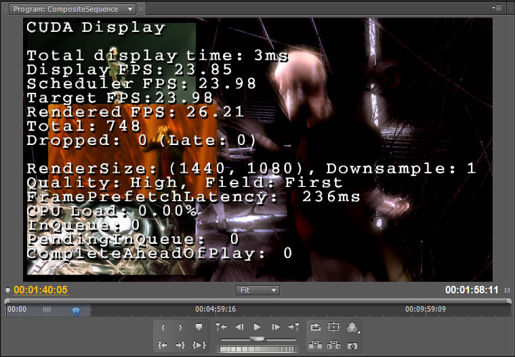Click the Out point bracket on the time ruler

[89, 310]
